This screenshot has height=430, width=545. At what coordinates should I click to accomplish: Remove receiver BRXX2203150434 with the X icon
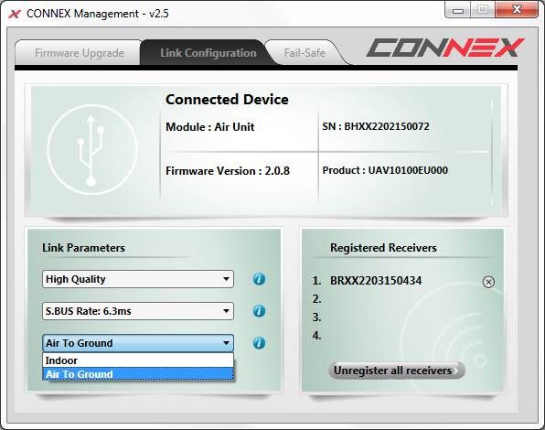[488, 282]
